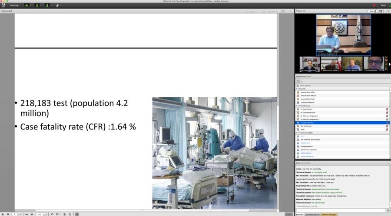This screenshot has height=216, width=391.
Task: Switch to Jonathan Moreno chat tab
Action: [x=312, y=215]
